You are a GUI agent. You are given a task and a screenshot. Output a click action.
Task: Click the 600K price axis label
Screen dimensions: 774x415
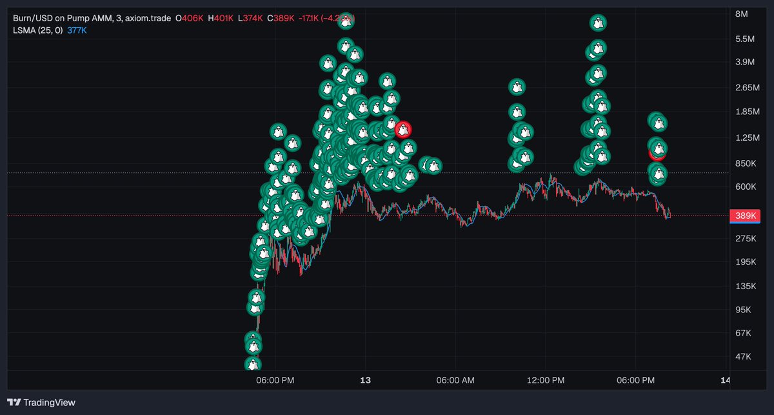pyautogui.click(x=745, y=187)
